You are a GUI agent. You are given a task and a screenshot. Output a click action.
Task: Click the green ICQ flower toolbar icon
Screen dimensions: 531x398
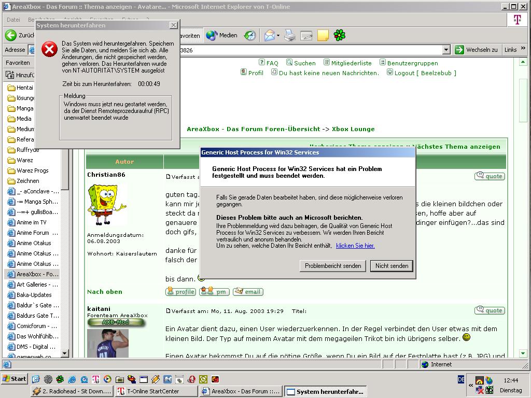click(339, 36)
